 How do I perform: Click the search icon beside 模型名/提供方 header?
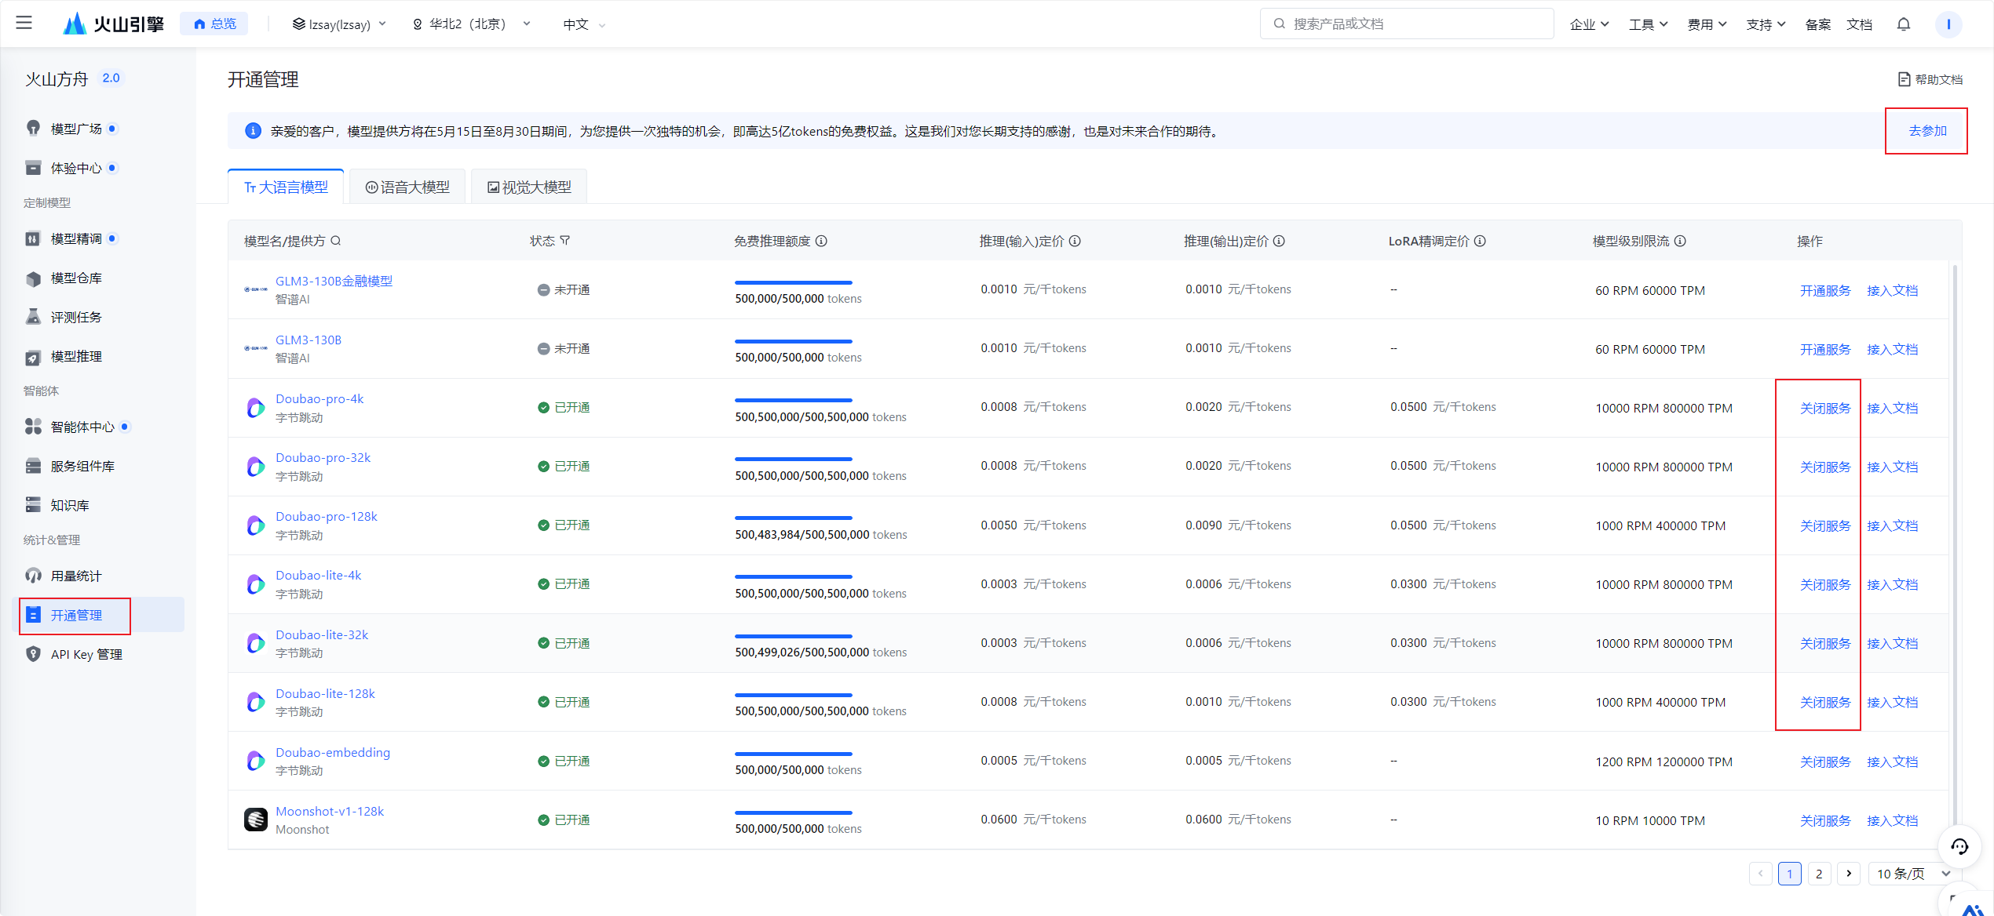335,241
